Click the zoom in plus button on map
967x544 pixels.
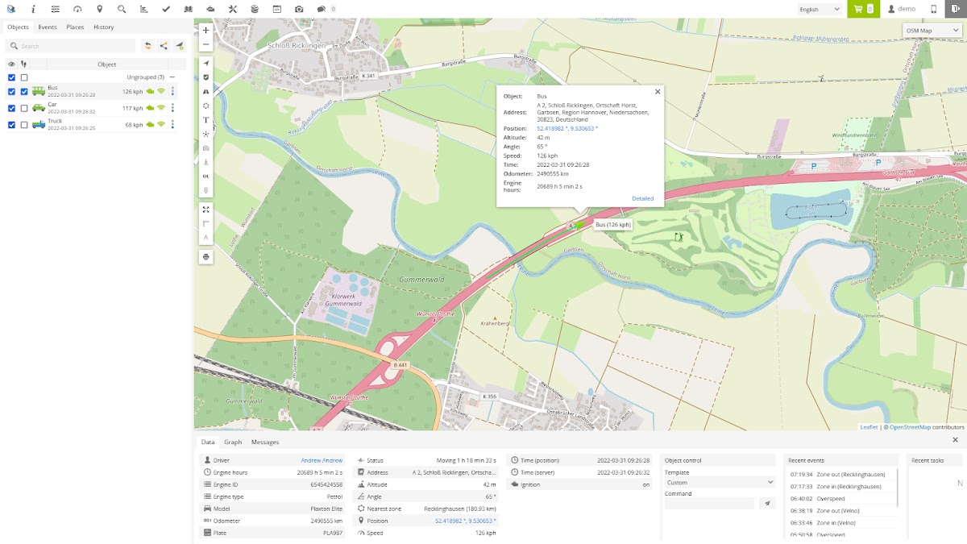(206, 31)
